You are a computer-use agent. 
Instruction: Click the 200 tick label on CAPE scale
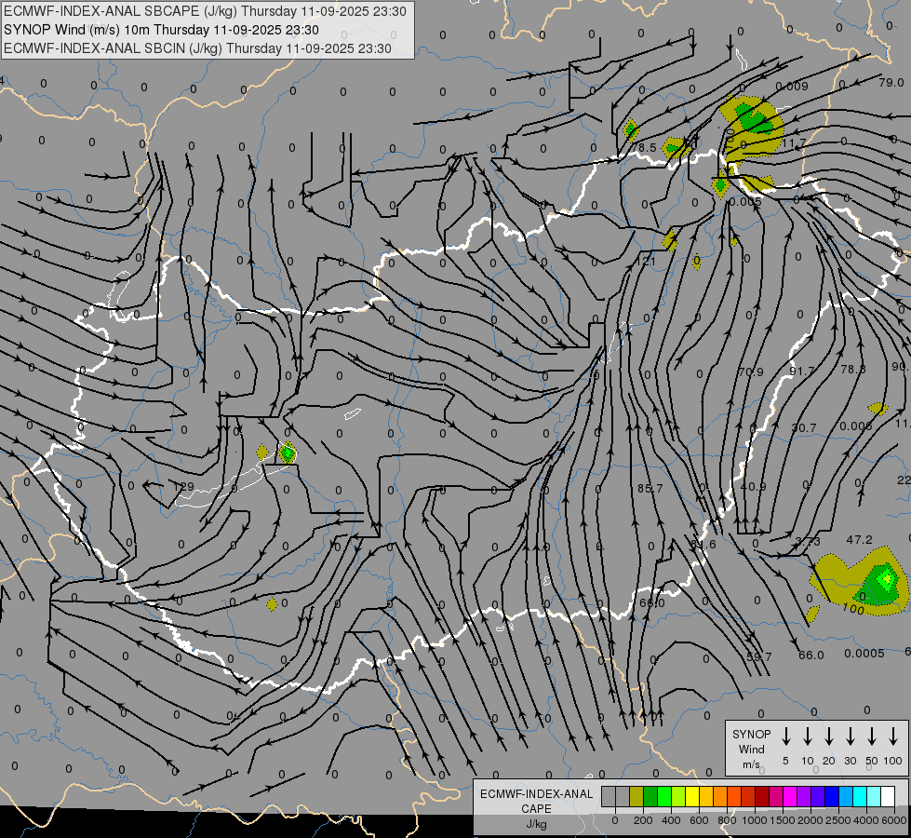[643, 820]
